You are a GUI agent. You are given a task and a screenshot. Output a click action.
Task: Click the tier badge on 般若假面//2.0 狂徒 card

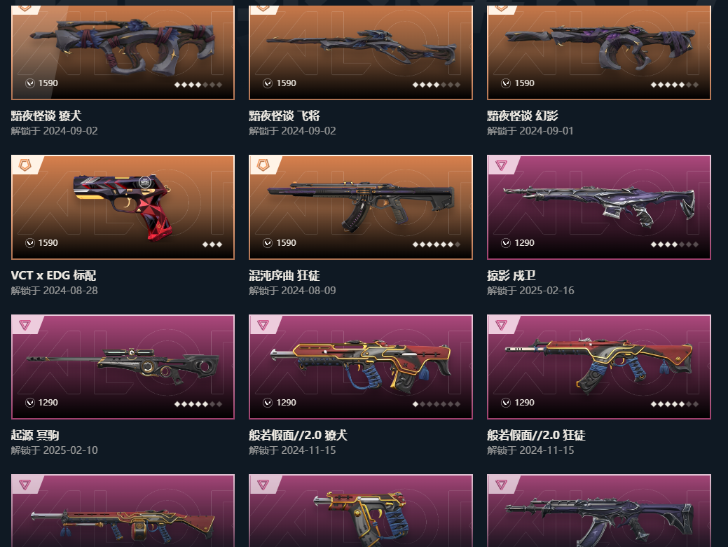coord(501,325)
